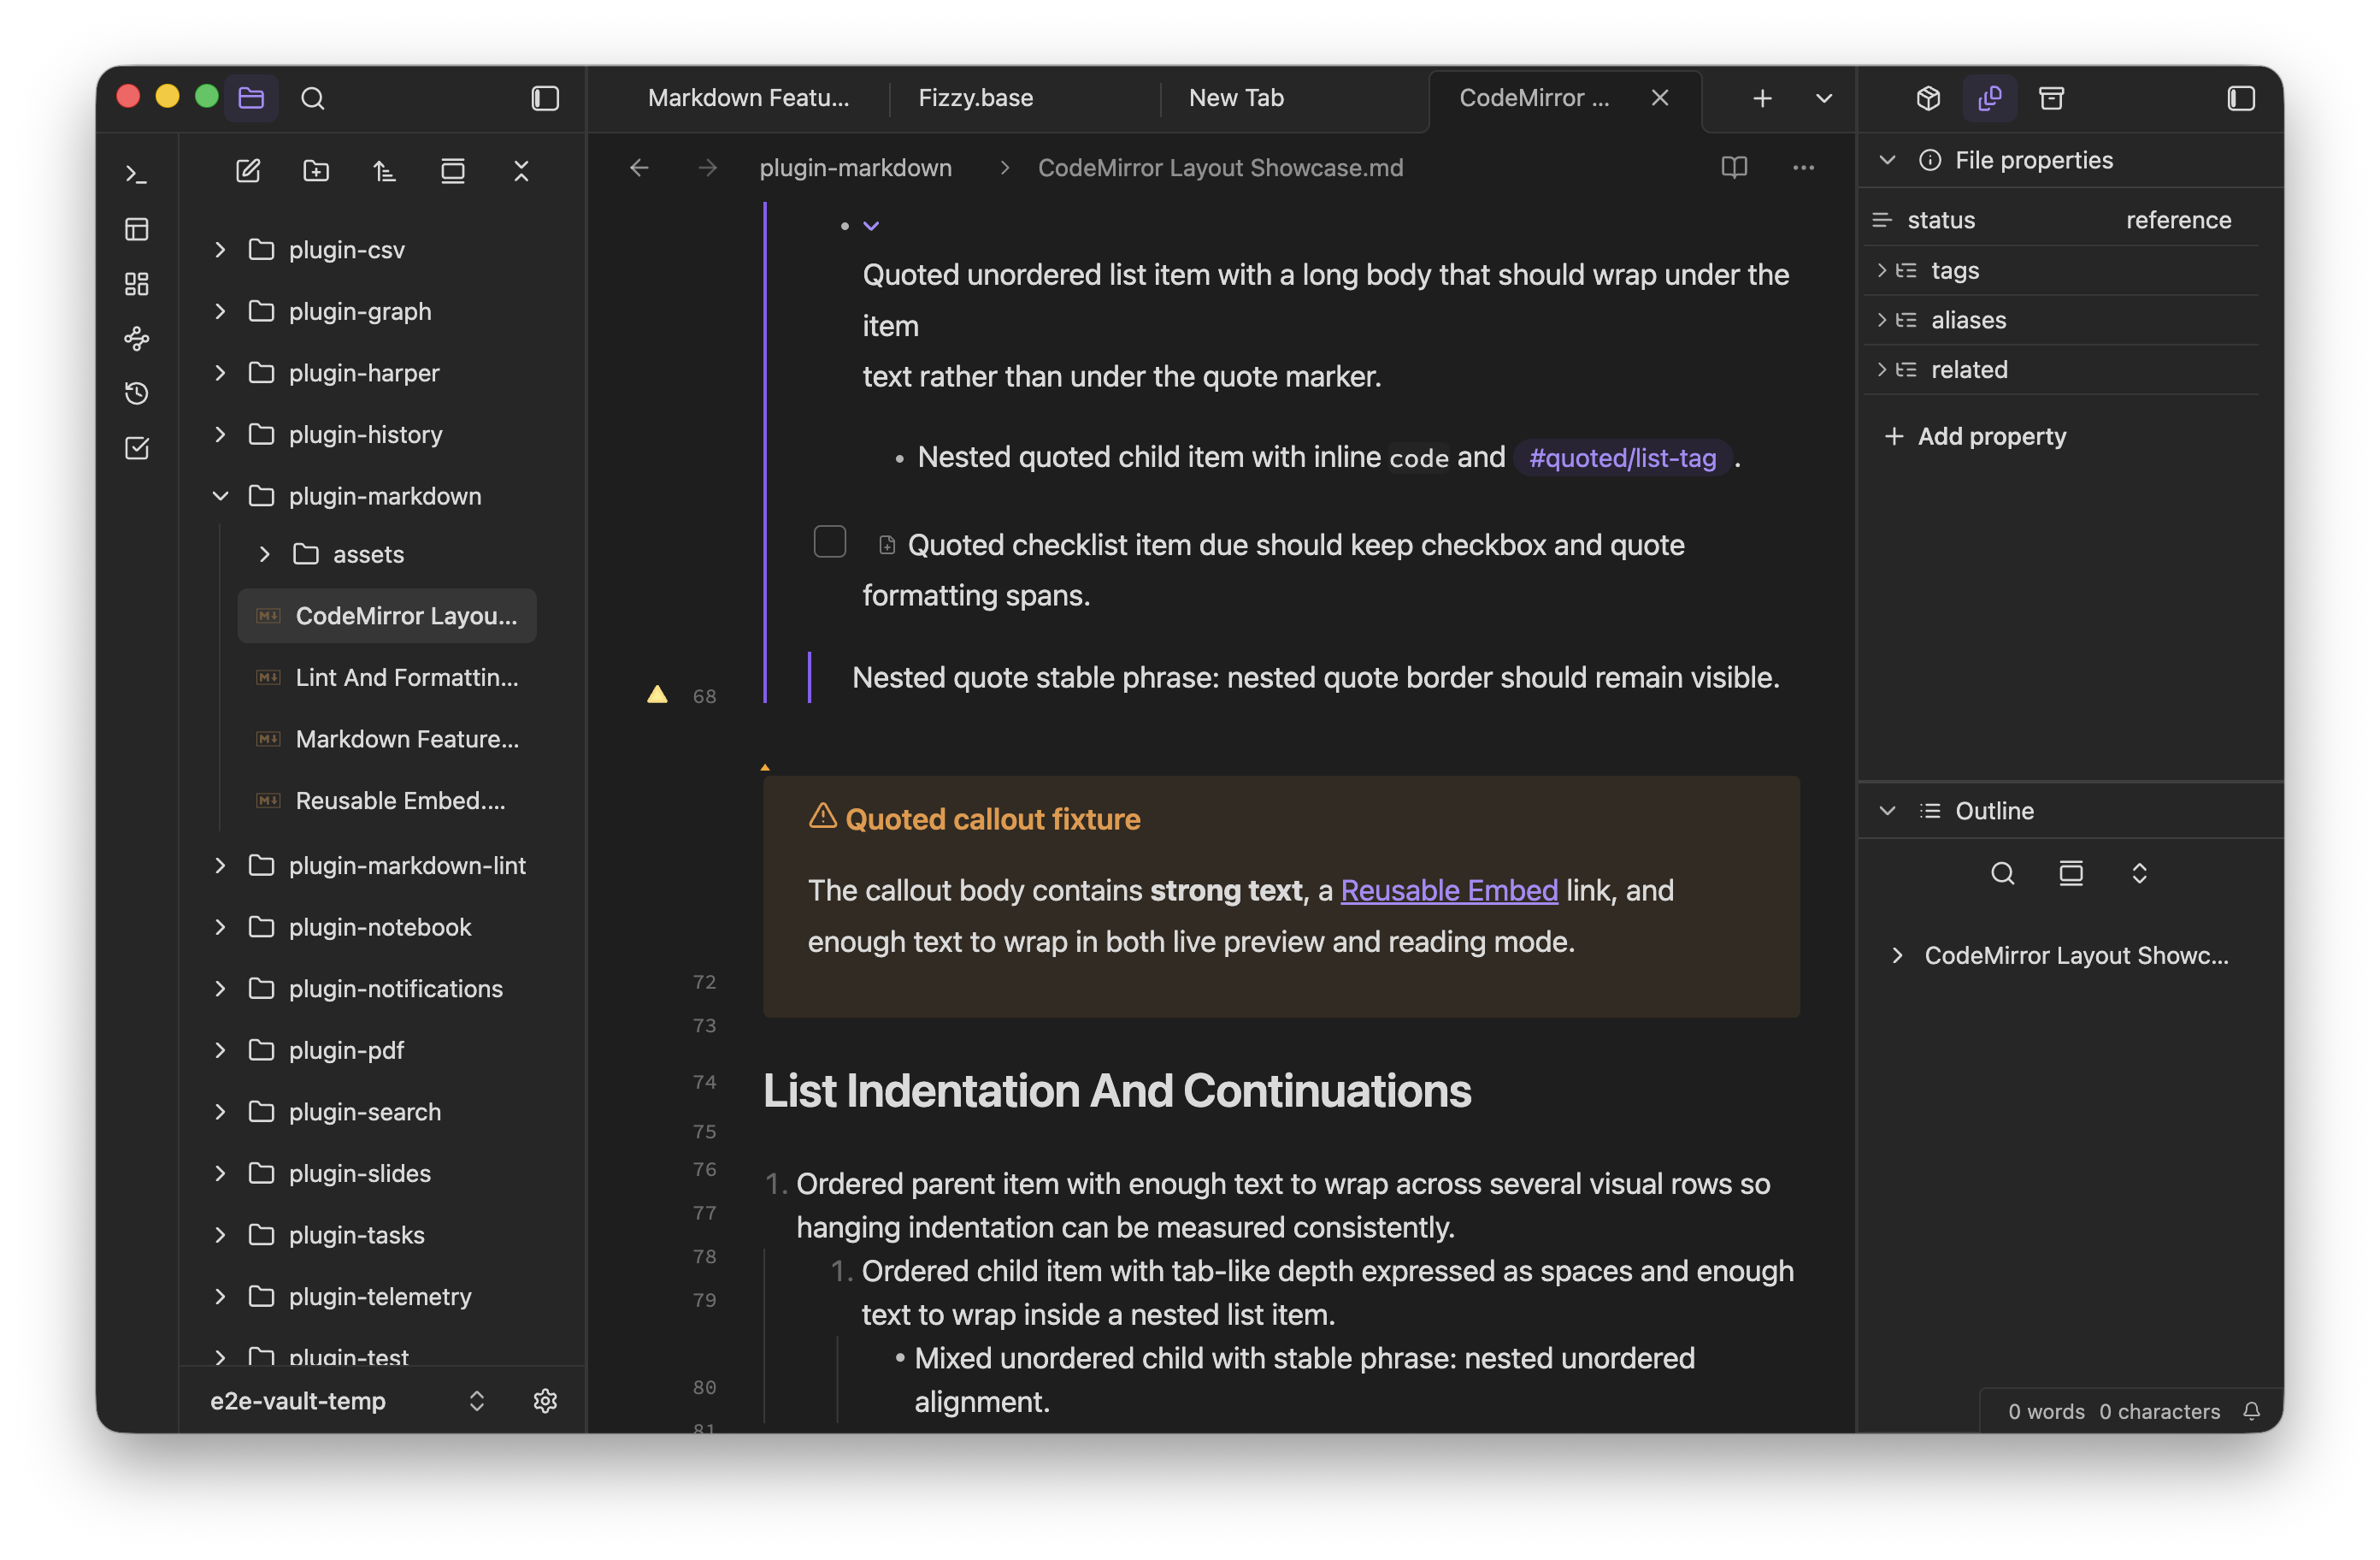Screen dimensions: 2380x1560
Task: Search within the Outline panel
Action: point(2003,873)
